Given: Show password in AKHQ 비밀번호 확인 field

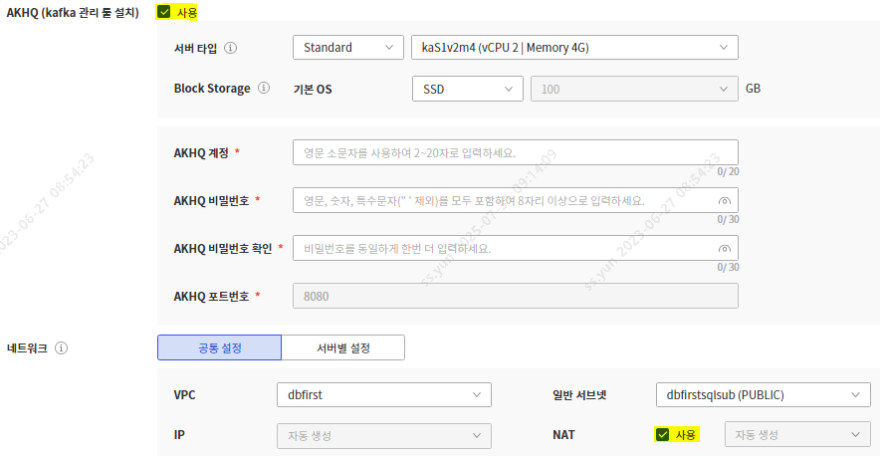Looking at the screenshot, I should click(x=724, y=249).
